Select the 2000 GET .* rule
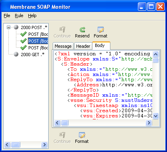Screen dimensions: 167x152 [33, 55]
